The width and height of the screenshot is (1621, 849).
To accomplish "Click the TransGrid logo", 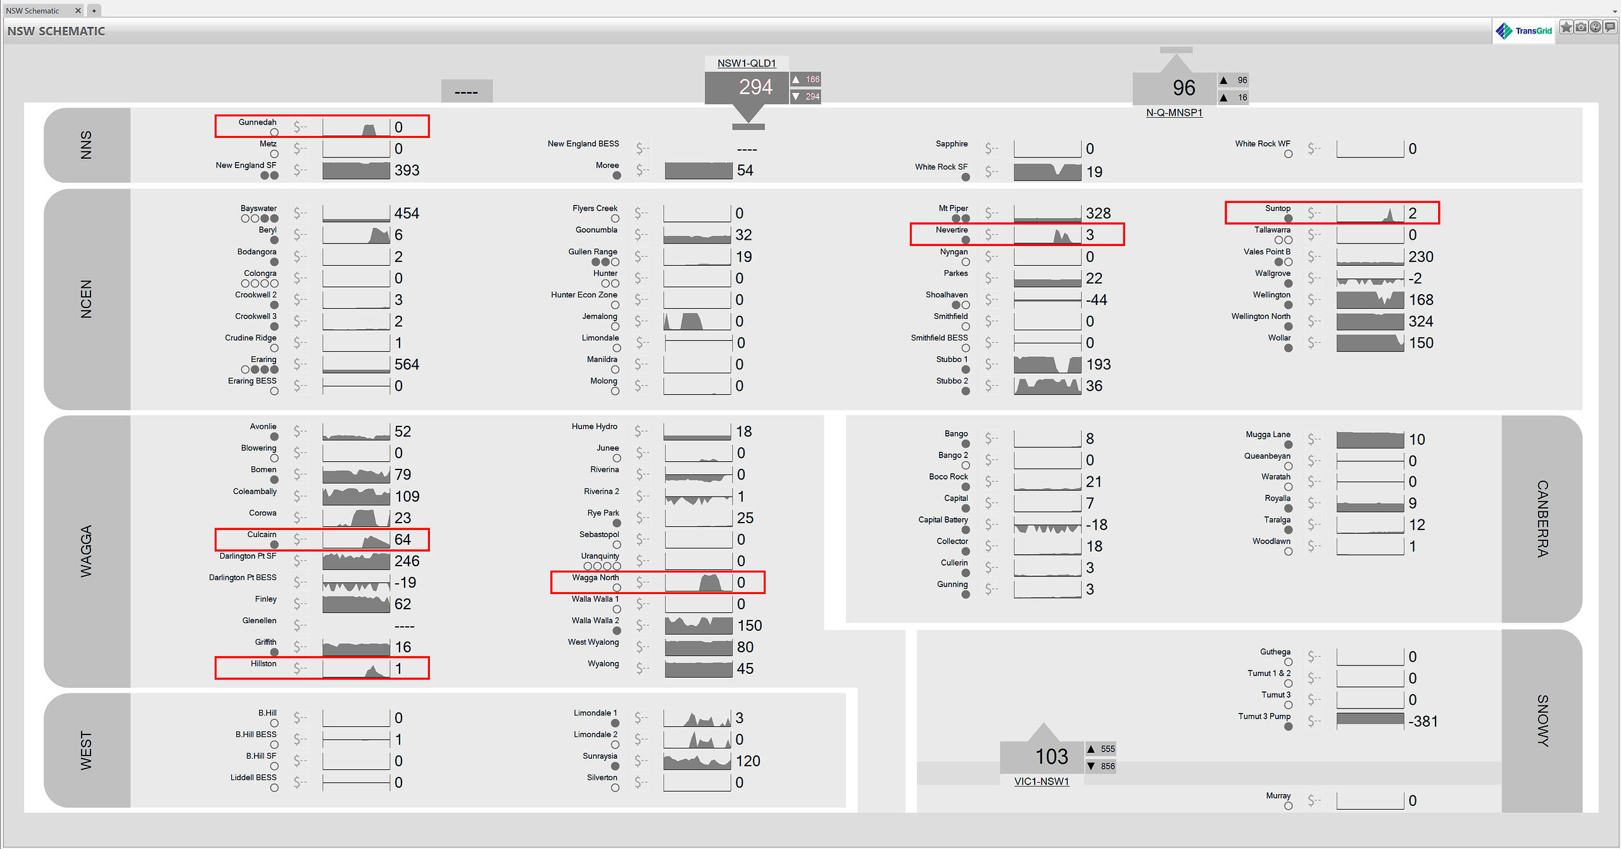I will pos(1523,30).
